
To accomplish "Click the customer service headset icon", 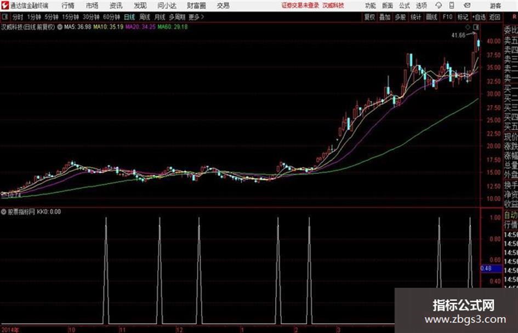I will click(x=439, y=5).
